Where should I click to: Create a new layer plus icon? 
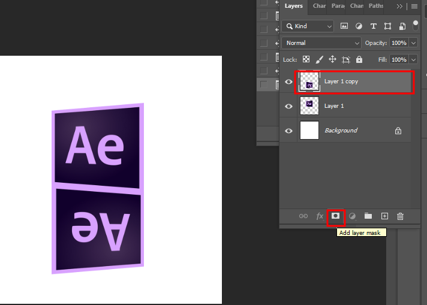[384, 216]
